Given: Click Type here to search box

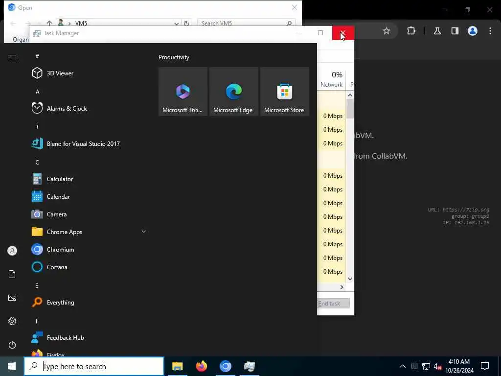Looking at the screenshot, I should click(94, 366).
